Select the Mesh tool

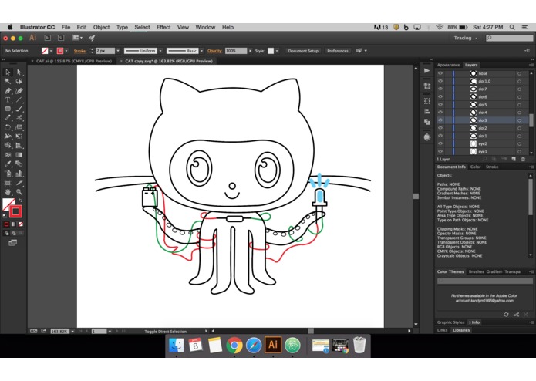pyautogui.click(x=8, y=155)
